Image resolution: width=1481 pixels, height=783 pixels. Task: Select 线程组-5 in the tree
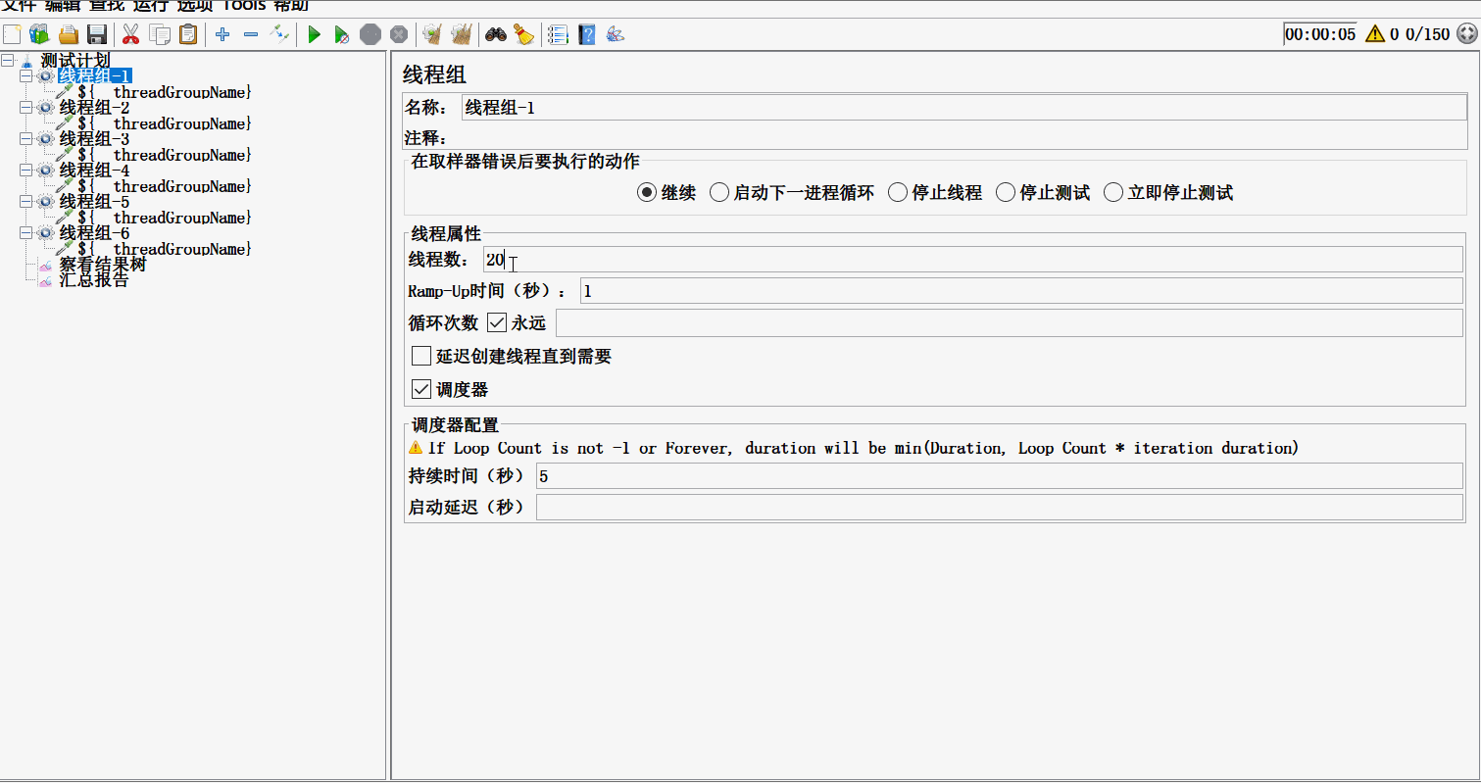click(x=94, y=202)
